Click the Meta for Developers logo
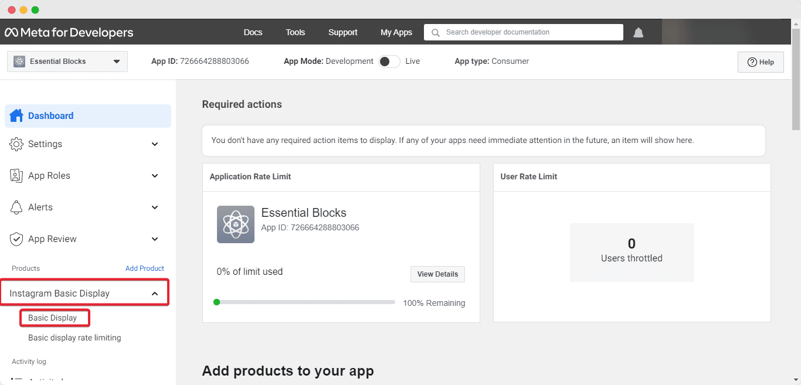The width and height of the screenshot is (801, 385). [x=69, y=32]
